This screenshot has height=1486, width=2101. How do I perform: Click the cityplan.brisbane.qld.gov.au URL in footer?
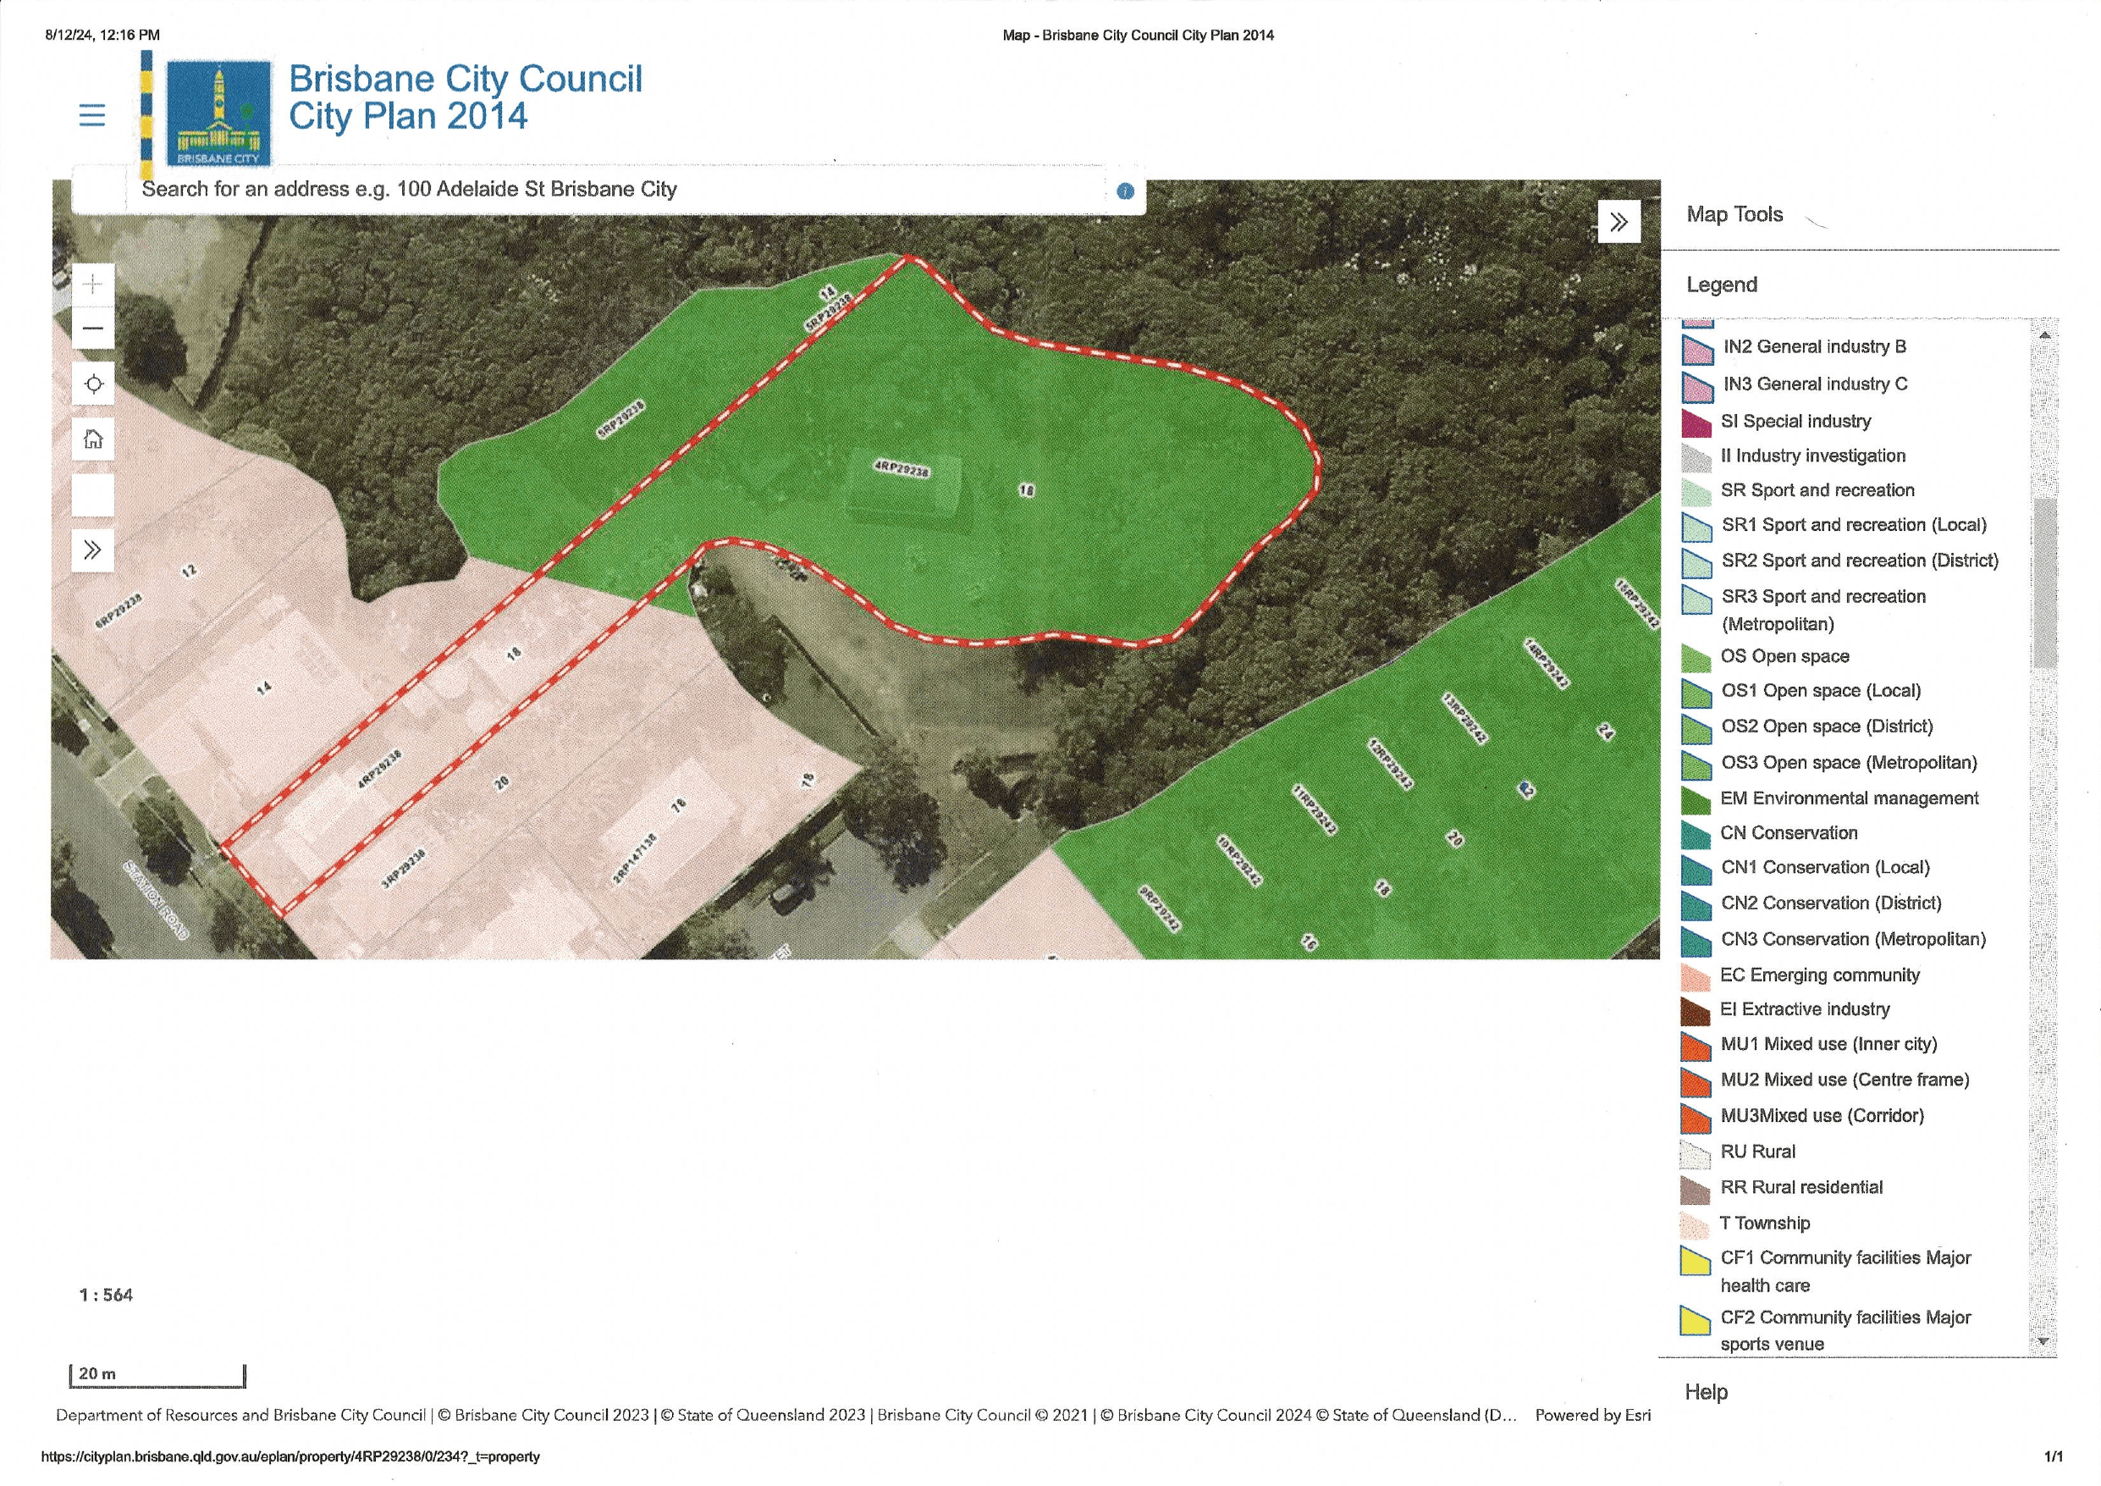click(290, 1456)
